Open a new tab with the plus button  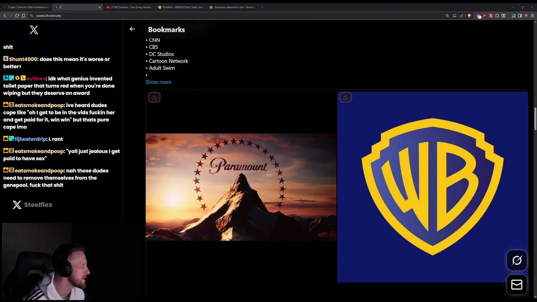coord(262,7)
